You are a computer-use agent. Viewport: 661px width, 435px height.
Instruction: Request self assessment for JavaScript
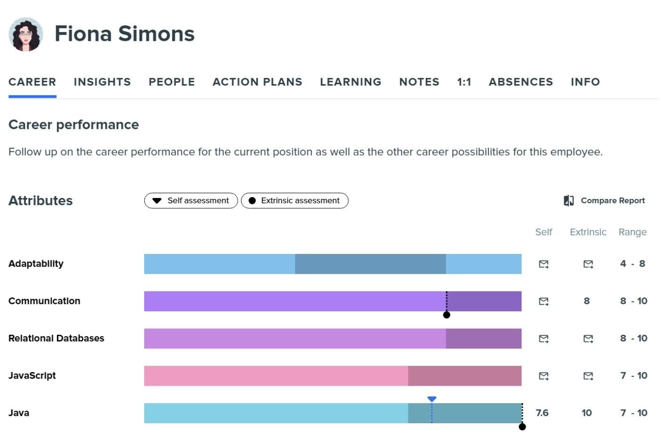pyautogui.click(x=544, y=376)
